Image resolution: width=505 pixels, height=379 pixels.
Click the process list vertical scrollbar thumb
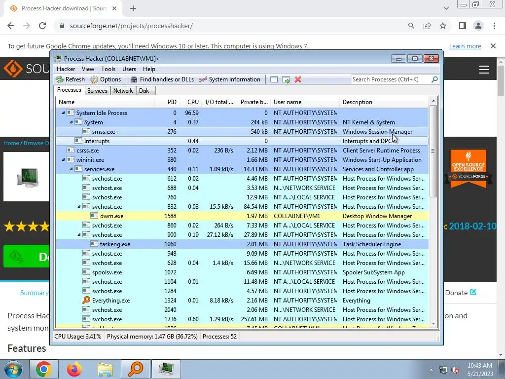433,151
